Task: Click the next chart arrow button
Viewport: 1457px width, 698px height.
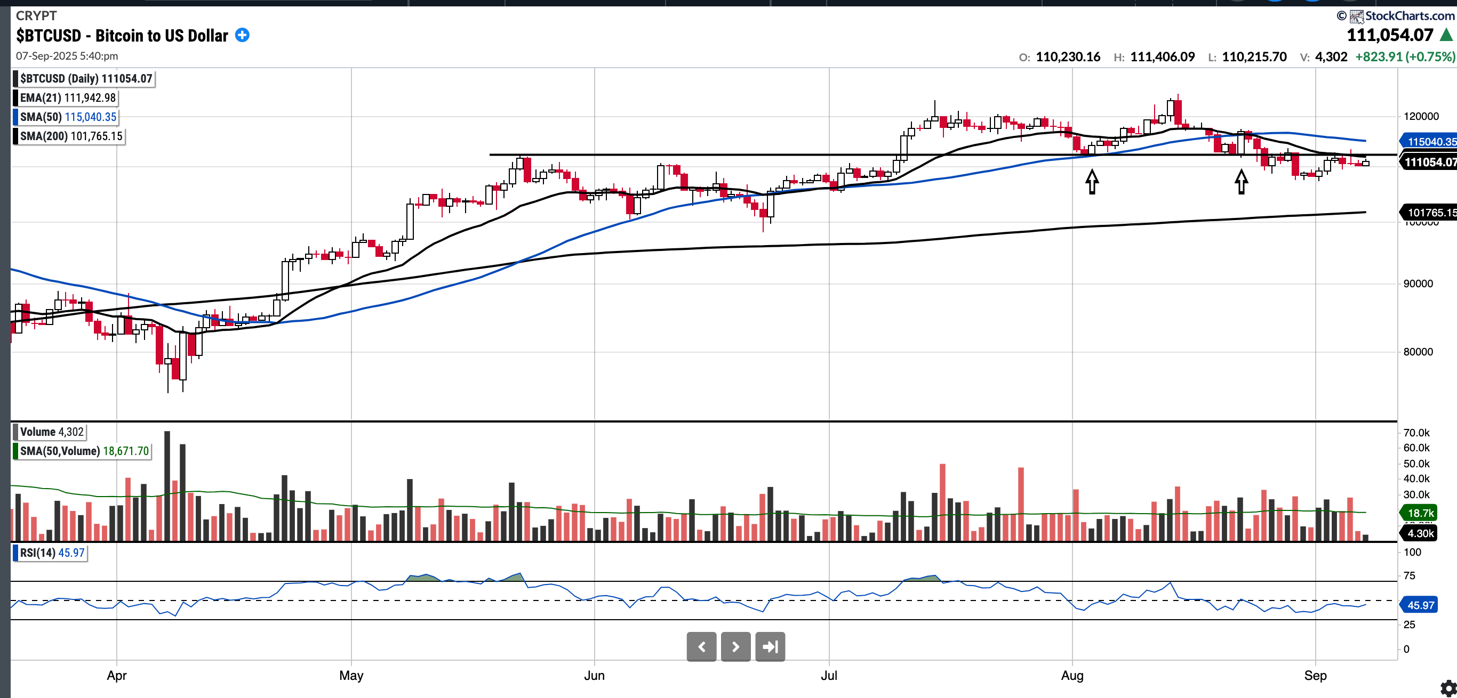Action: [735, 646]
